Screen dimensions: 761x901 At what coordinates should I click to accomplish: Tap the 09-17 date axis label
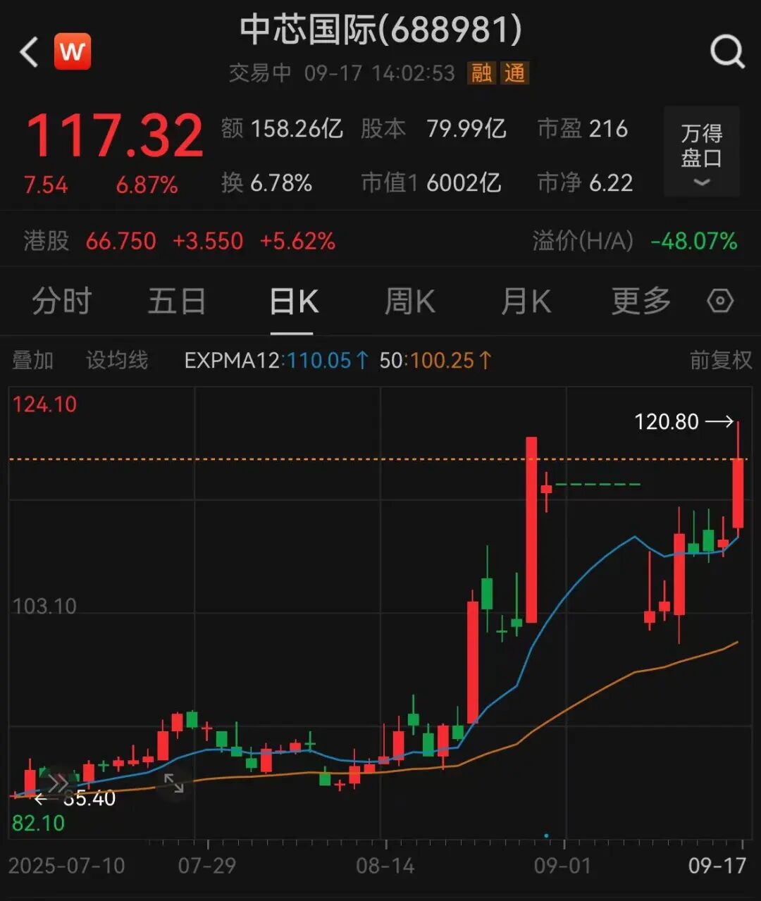click(x=717, y=865)
